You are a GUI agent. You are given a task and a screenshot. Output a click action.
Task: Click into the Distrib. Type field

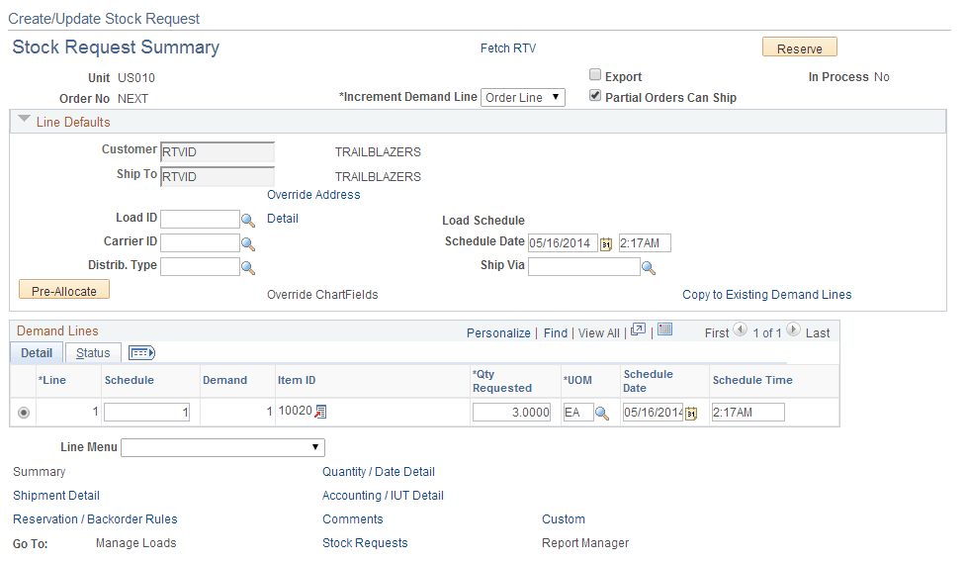[201, 266]
